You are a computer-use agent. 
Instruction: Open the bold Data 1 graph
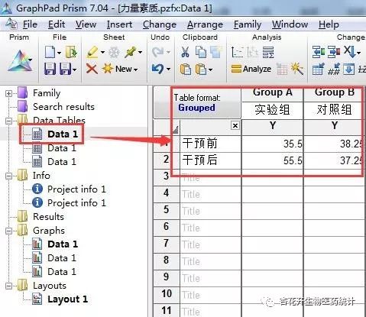(x=63, y=244)
